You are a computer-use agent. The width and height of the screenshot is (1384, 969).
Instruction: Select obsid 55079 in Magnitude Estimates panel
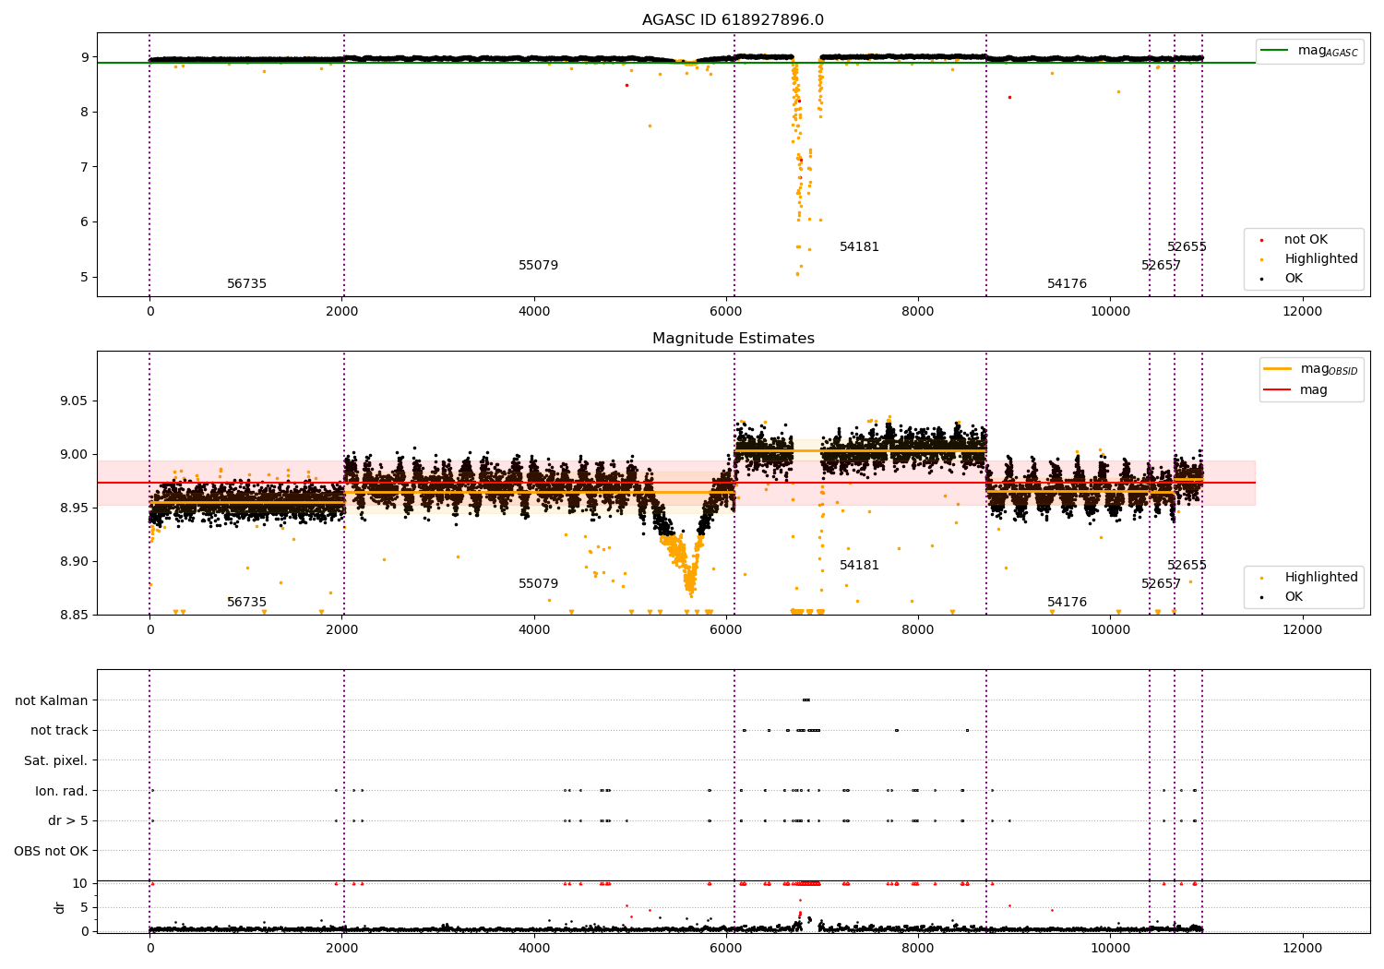(538, 584)
